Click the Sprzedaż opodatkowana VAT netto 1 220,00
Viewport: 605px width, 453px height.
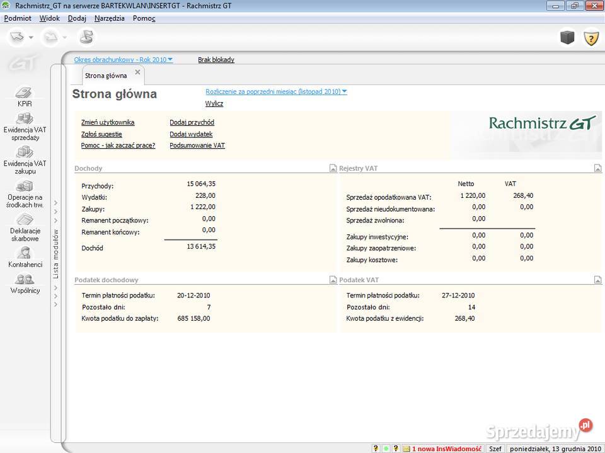(473, 196)
